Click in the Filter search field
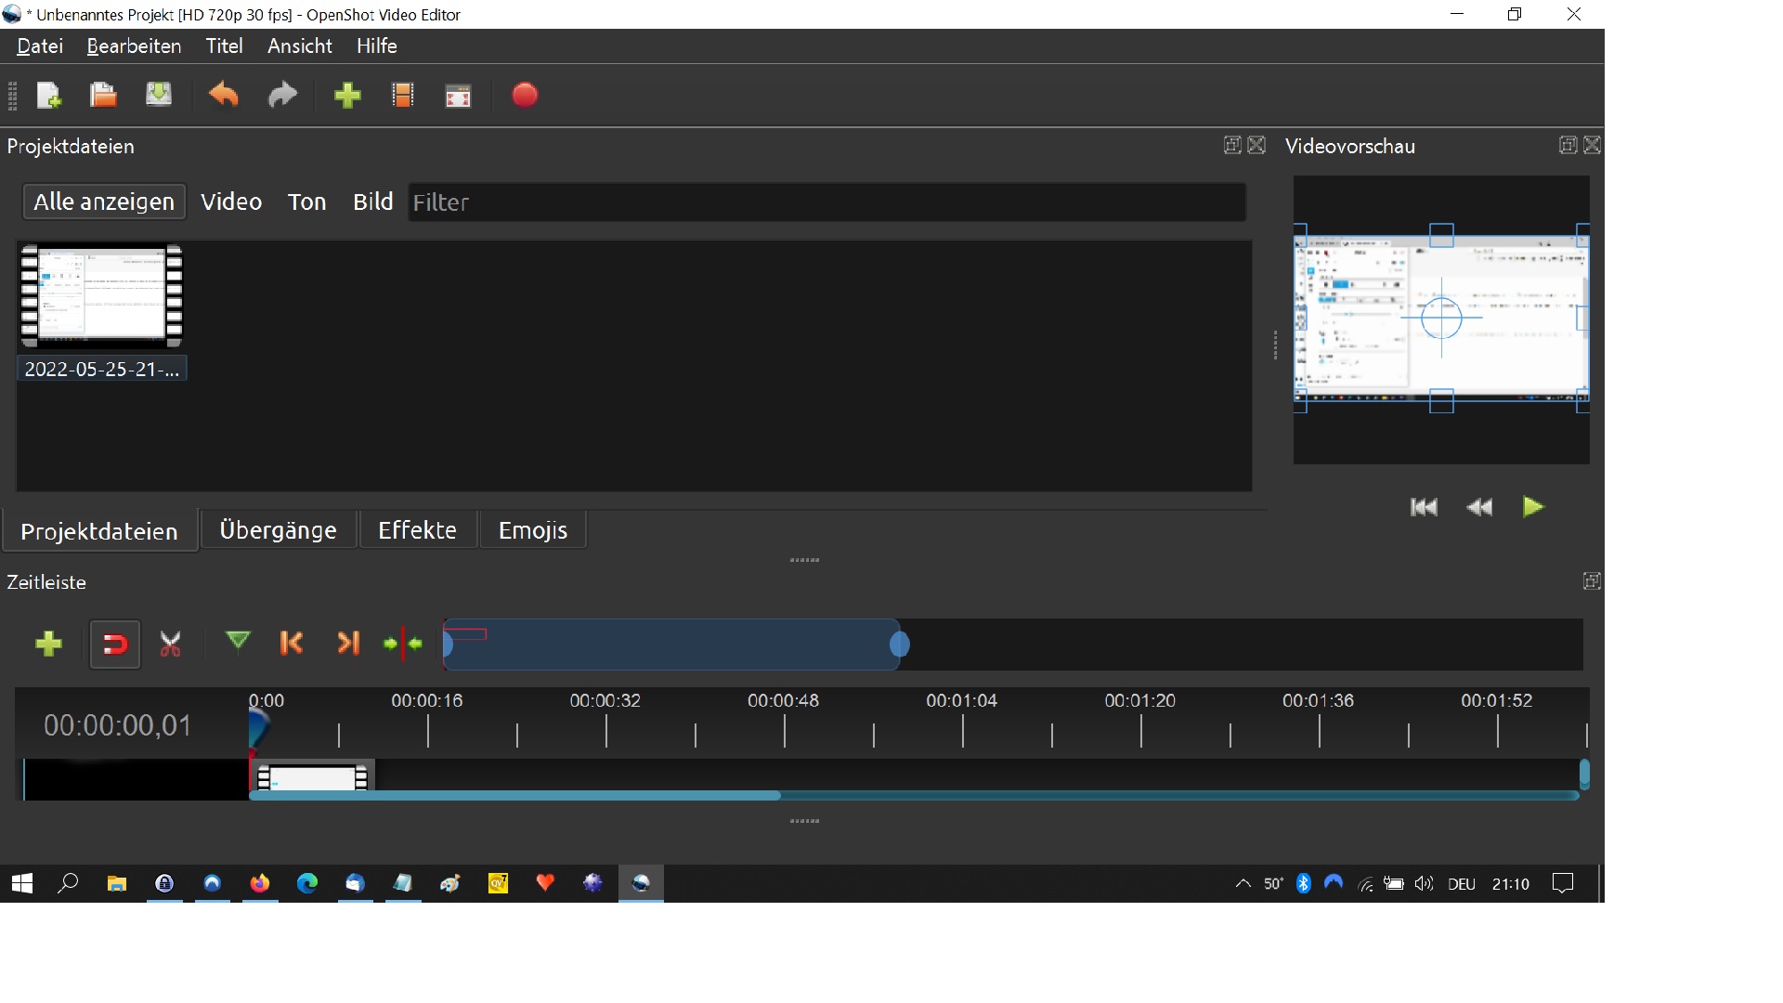The image size is (1783, 1003). (x=826, y=202)
